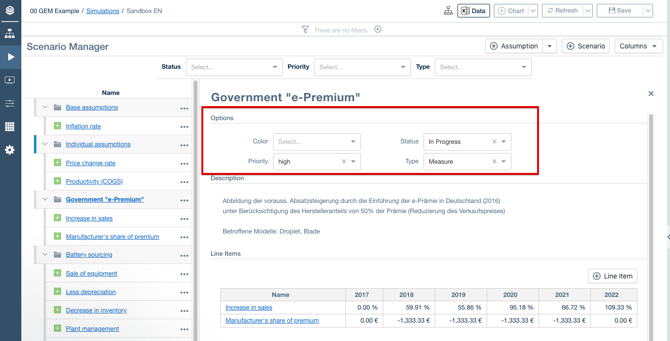Collapse the Base assumptions folder
The width and height of the screenshot is (670, 341).
point(46,108)
